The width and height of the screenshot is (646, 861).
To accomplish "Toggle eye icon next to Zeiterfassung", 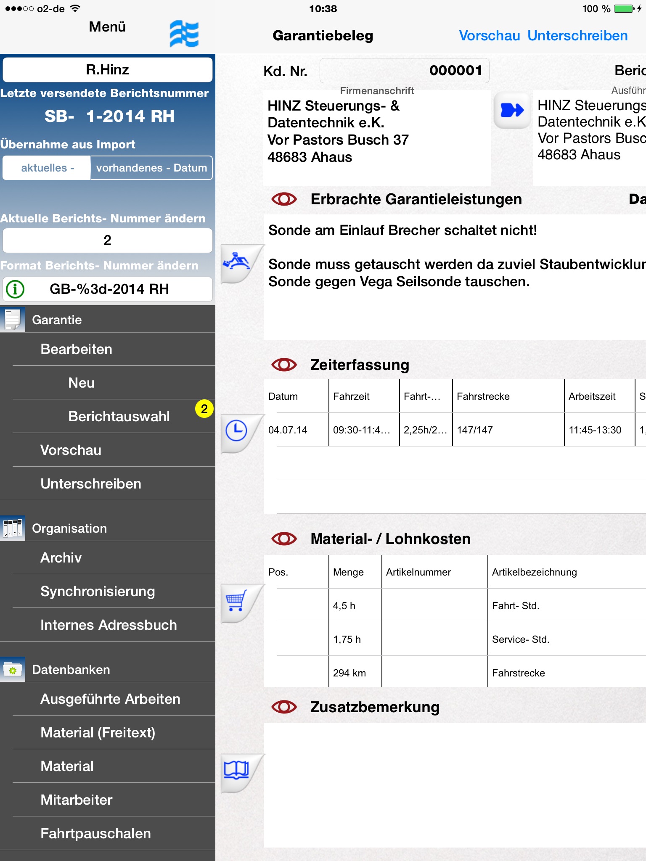I will pos(284,364).
